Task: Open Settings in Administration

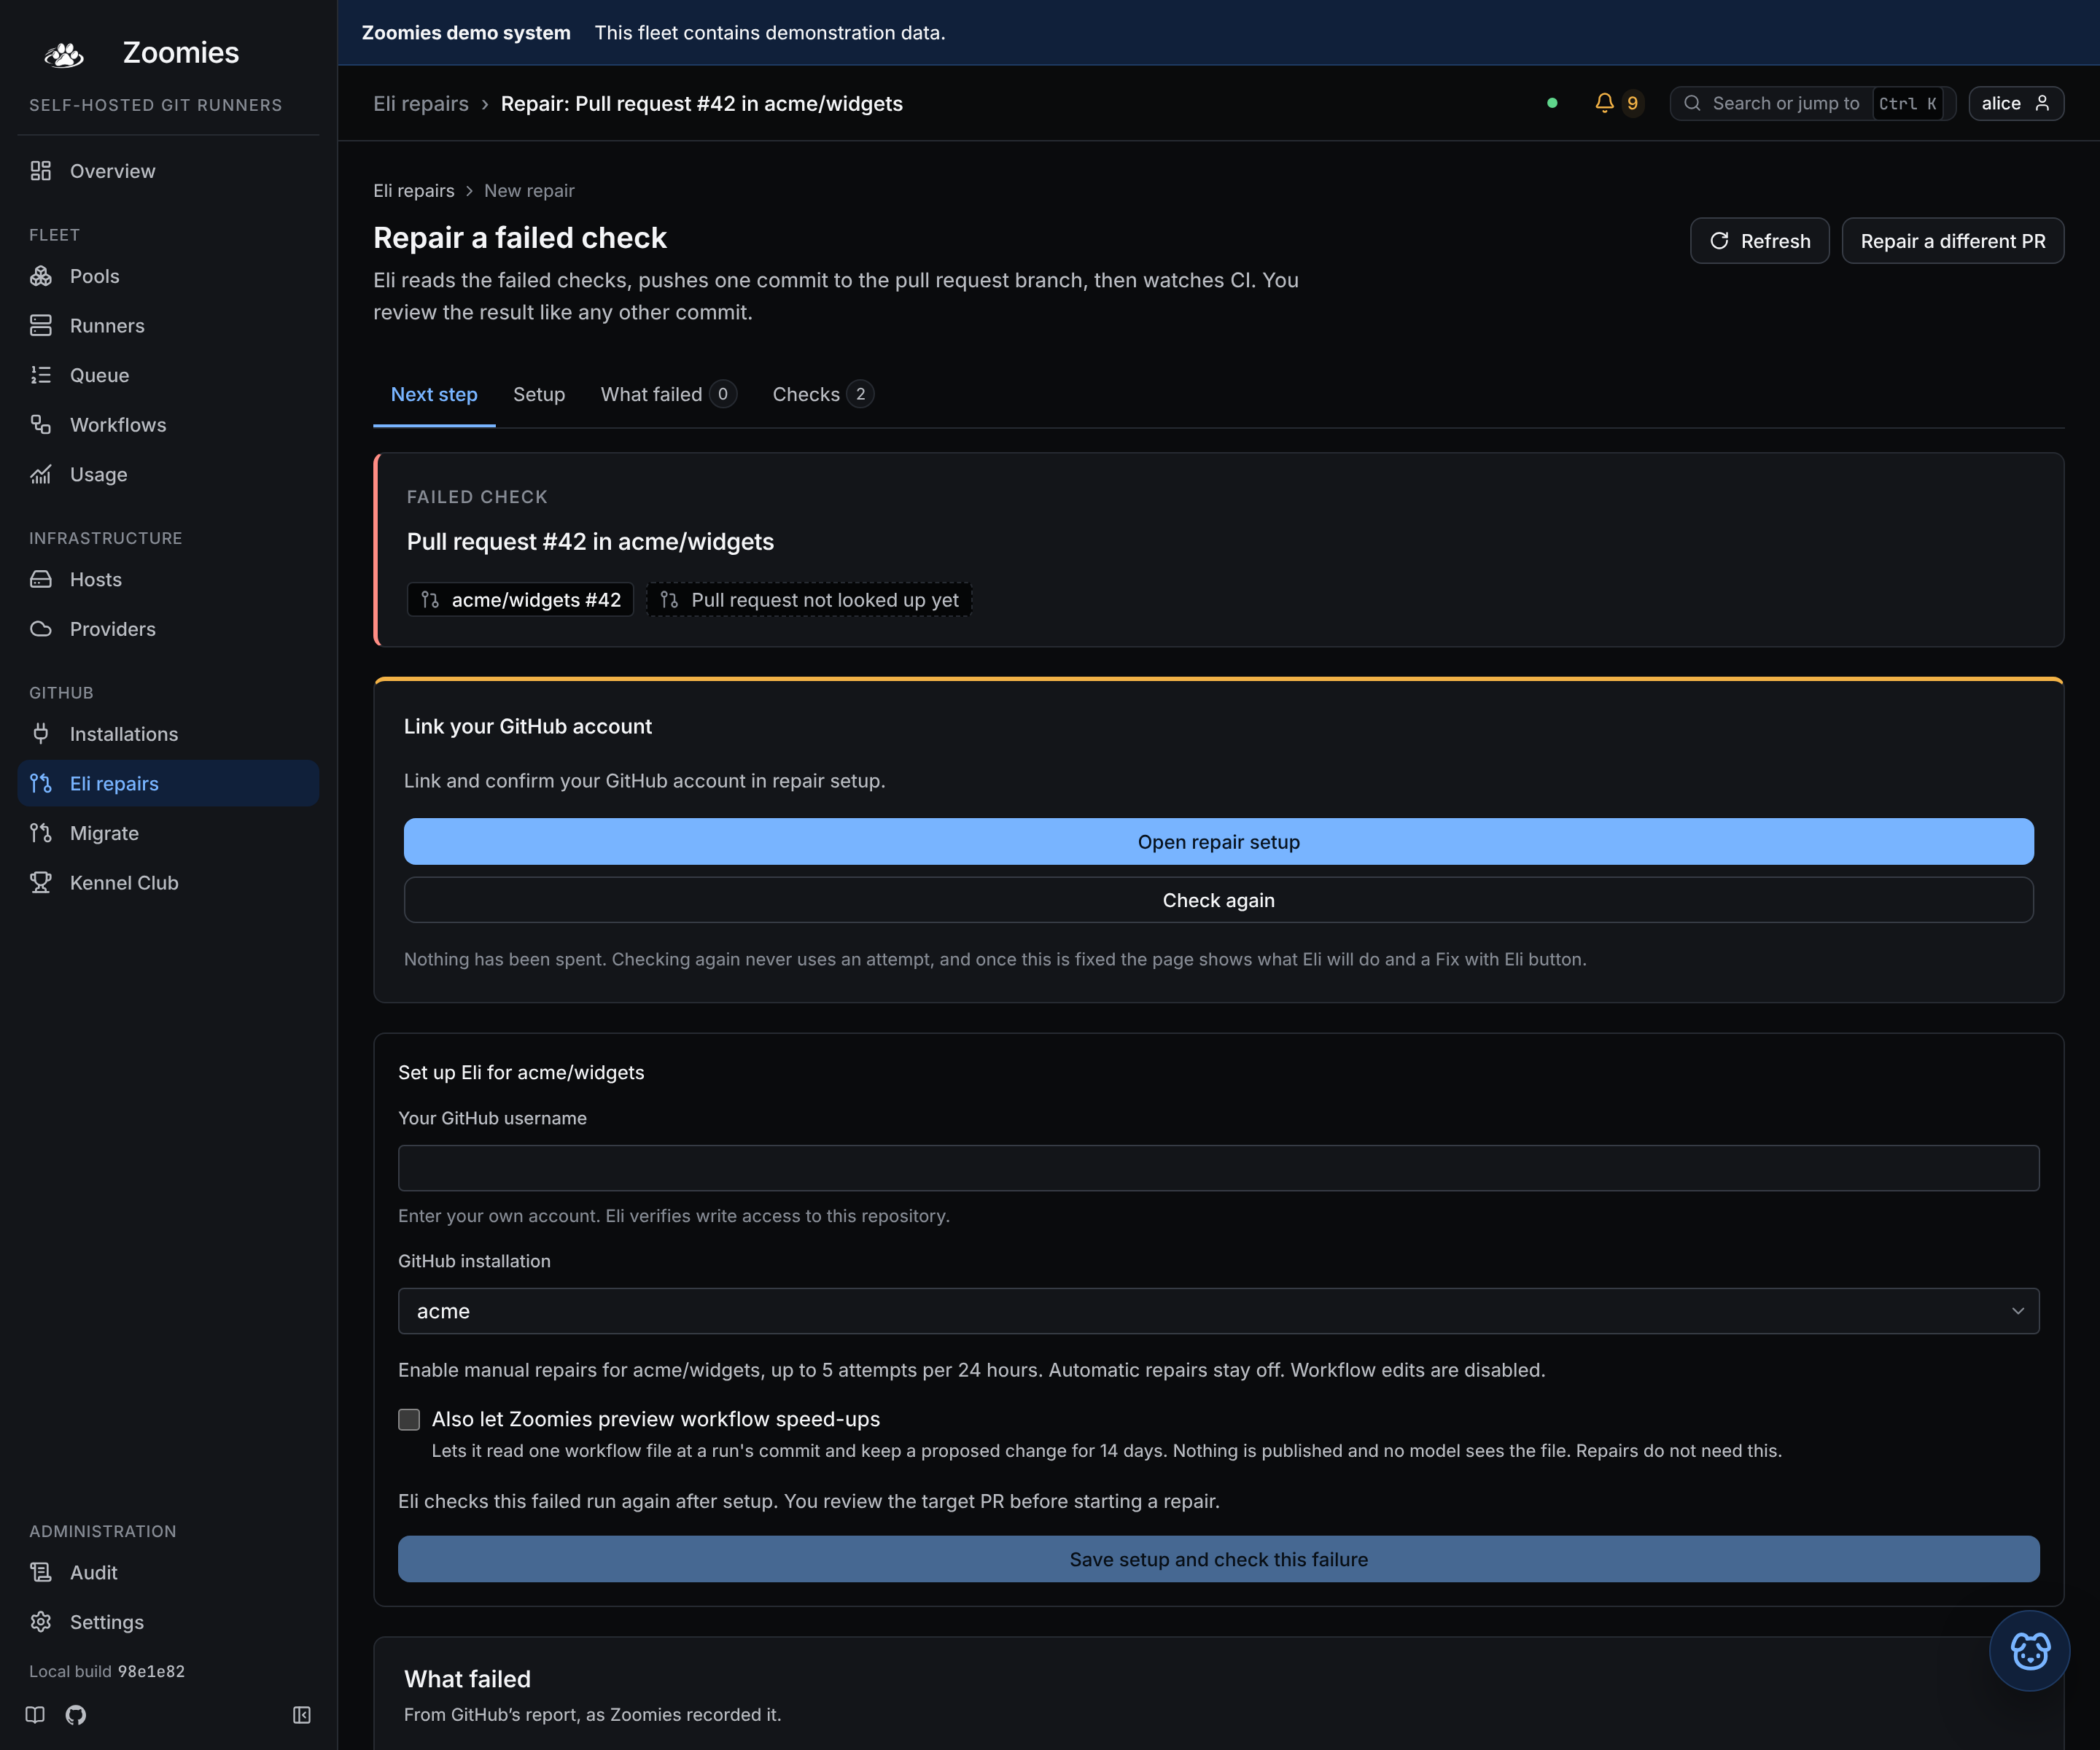Action: point(168,1622)
